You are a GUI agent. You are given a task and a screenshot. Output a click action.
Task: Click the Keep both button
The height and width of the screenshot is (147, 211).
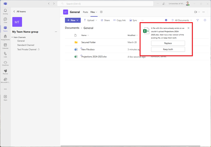tap(168, 49)
